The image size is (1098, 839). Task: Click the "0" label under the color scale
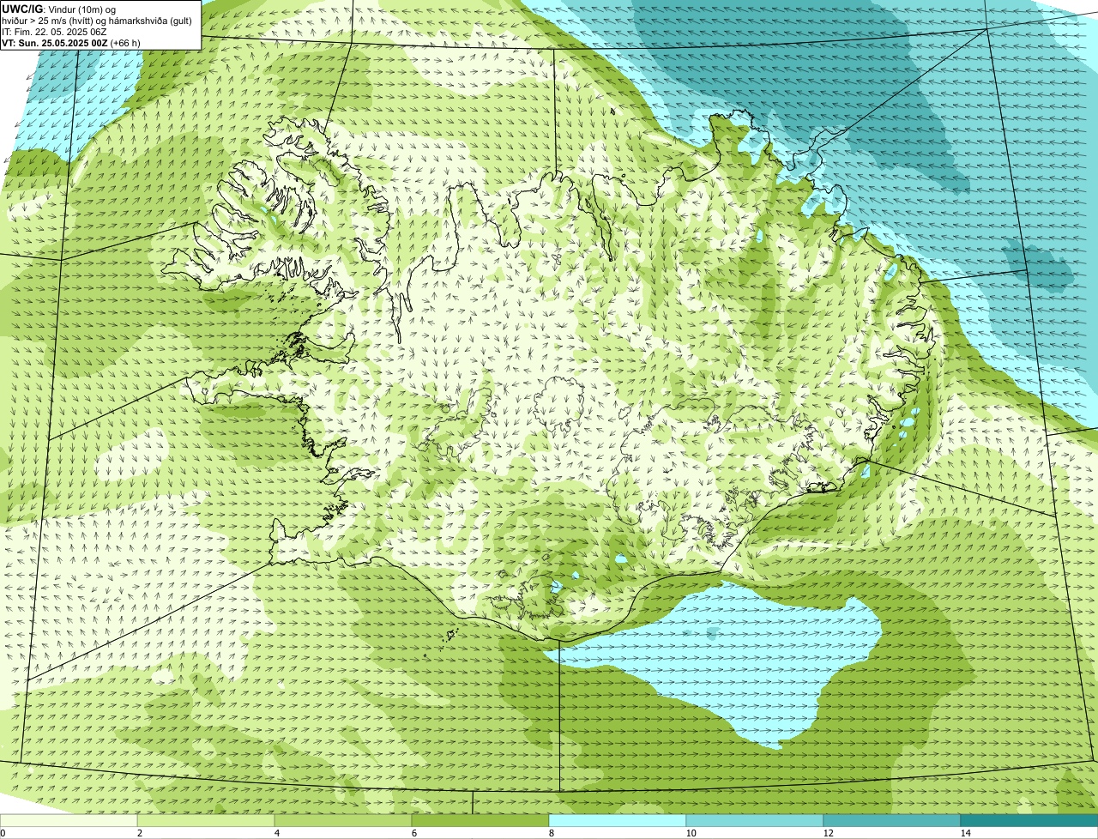pyautogui.click(x=3, y=833)
